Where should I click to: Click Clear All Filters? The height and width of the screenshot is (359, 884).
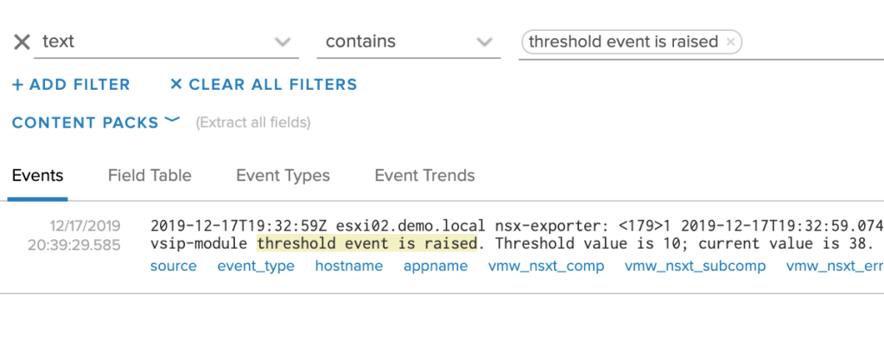click(x=264, y=85)
